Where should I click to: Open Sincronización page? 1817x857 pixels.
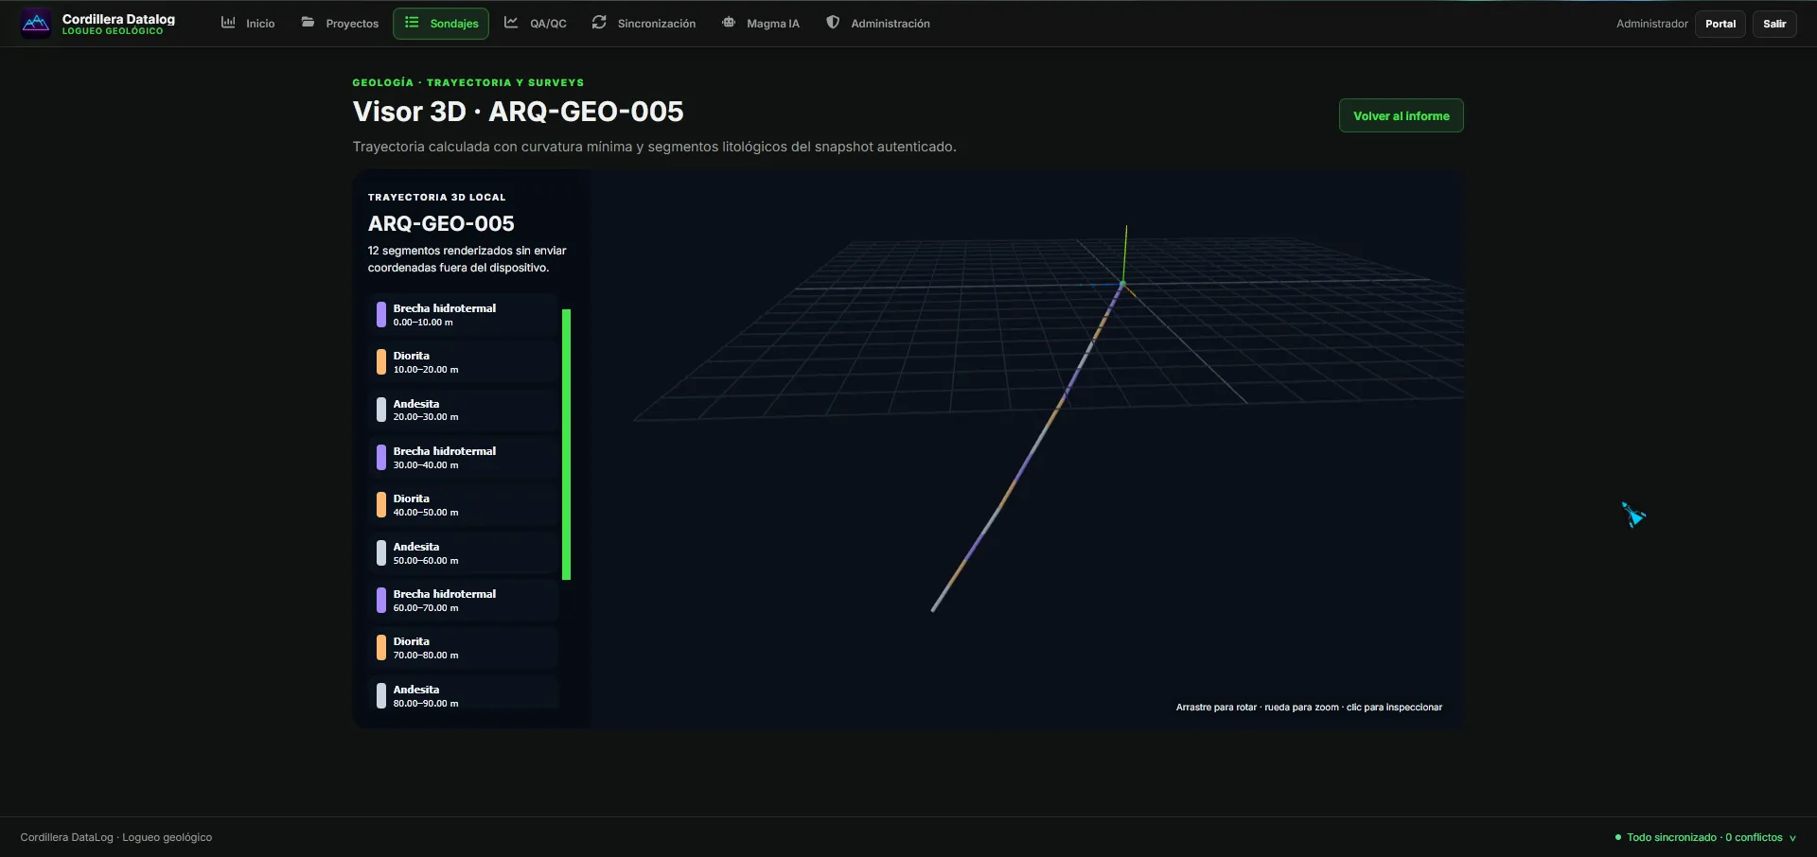(x=644, y=24)
